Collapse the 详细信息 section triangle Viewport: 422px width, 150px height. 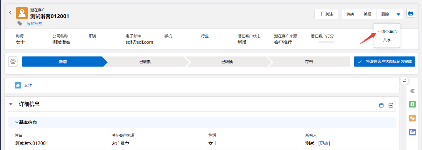(x=11, y=104)
